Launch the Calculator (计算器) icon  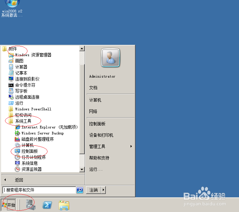coord(11,67)
